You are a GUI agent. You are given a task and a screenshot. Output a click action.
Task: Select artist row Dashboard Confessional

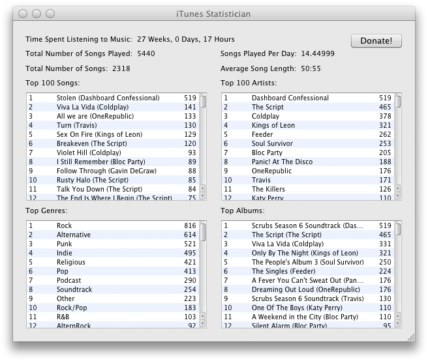(x=308, y=98)
